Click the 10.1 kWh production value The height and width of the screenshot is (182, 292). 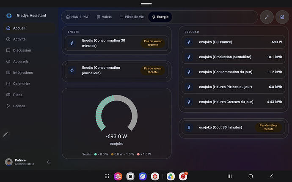coord(274,57)
